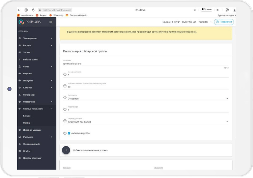Expand the 'Справочник' chevron

point(51,102)
